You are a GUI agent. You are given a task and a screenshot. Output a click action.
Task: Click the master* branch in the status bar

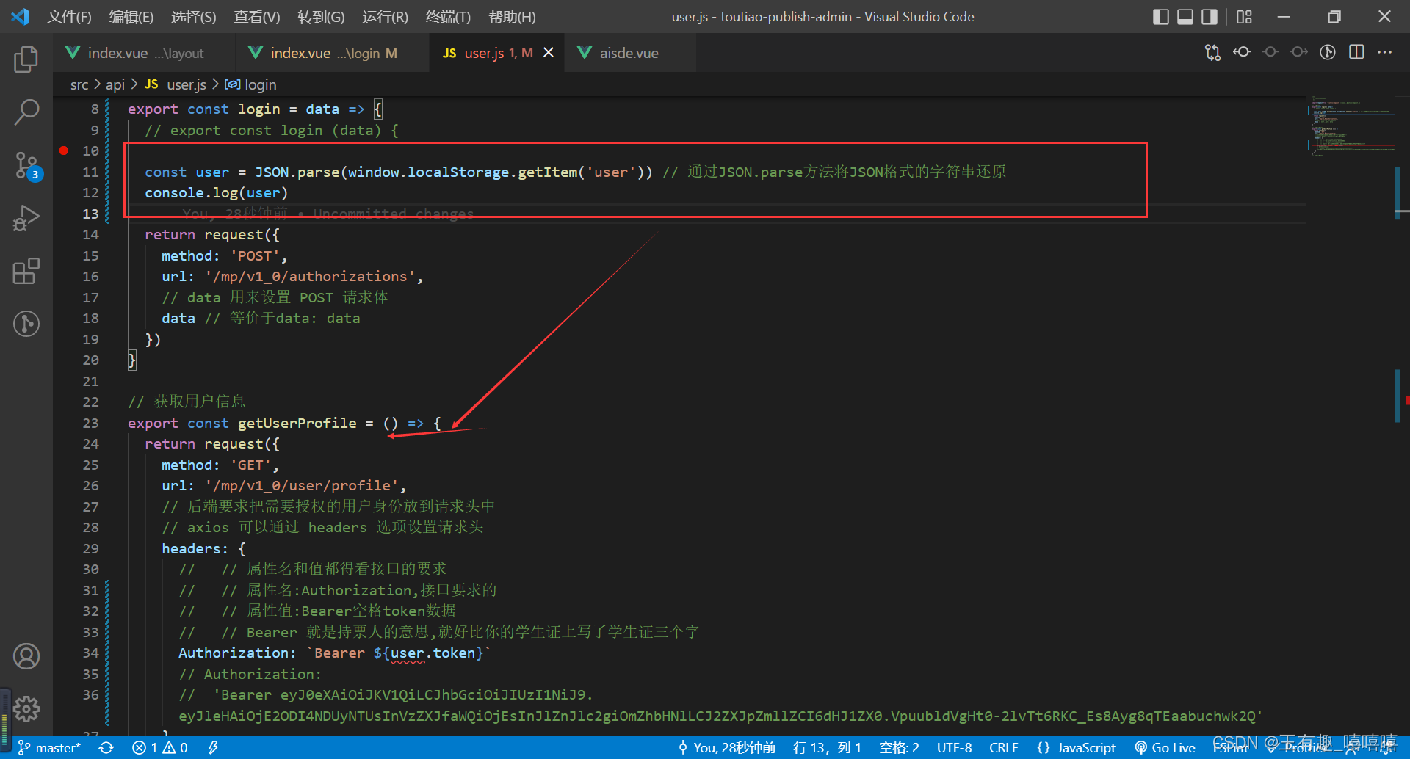click(50, 747)
